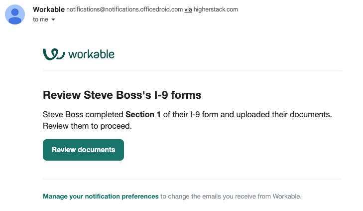Click the heading Review Steve Boss's I-9 forms
Image resolution: width=363 pixels, height=211 pixels.
tap(122, 95)
